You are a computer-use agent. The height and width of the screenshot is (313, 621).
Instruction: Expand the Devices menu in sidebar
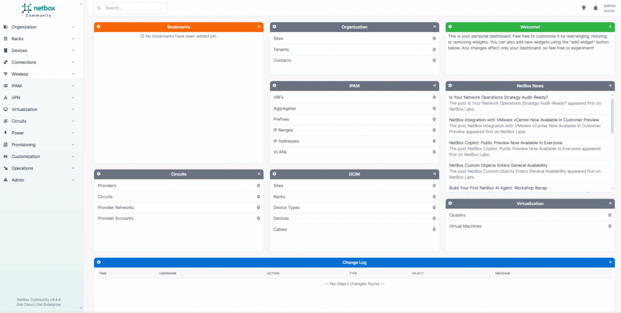pos(41,50)
